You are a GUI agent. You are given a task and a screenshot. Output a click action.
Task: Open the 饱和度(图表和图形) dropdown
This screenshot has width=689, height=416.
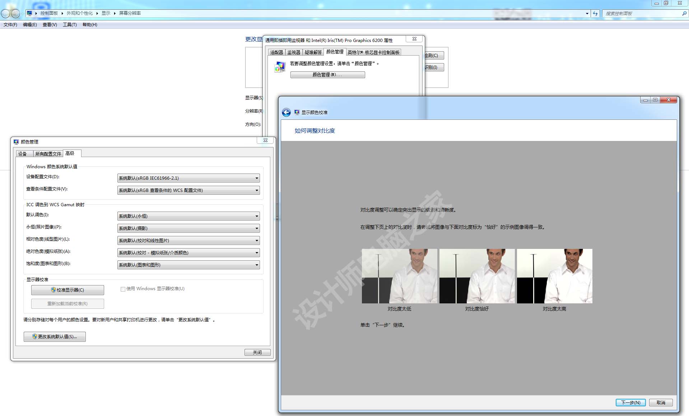click(x=257, y=265)
